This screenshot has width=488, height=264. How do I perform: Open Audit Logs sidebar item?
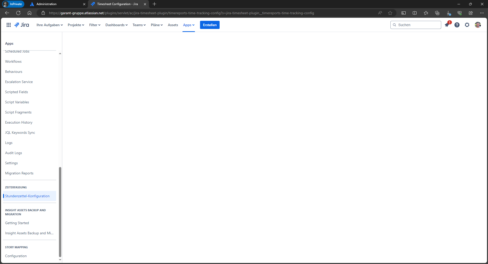click(x=13, y=153)
